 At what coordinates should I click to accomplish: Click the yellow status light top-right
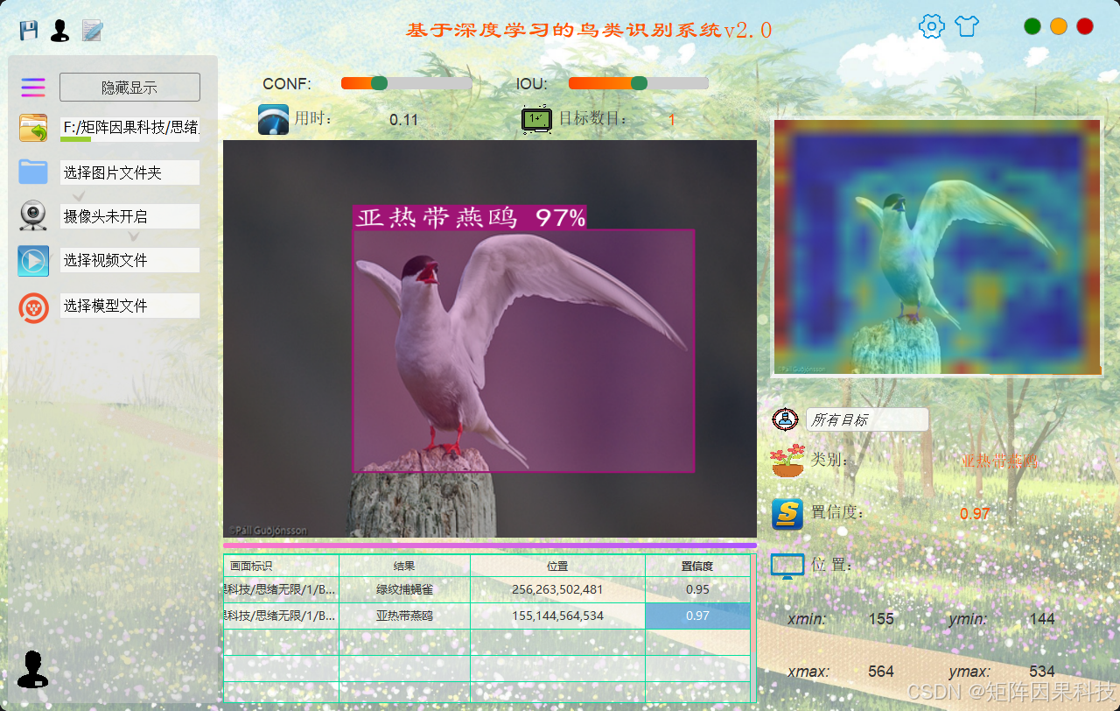coord(1058,26)
